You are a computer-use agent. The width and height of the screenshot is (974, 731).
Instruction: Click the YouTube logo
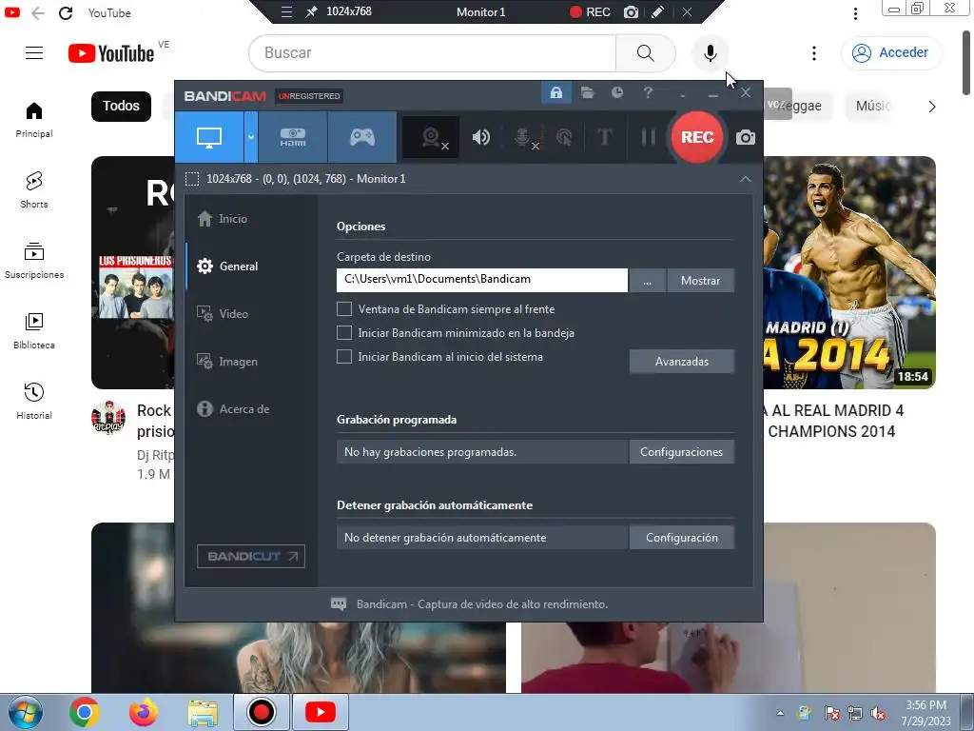pyautogui.click(x=111, y=53)
